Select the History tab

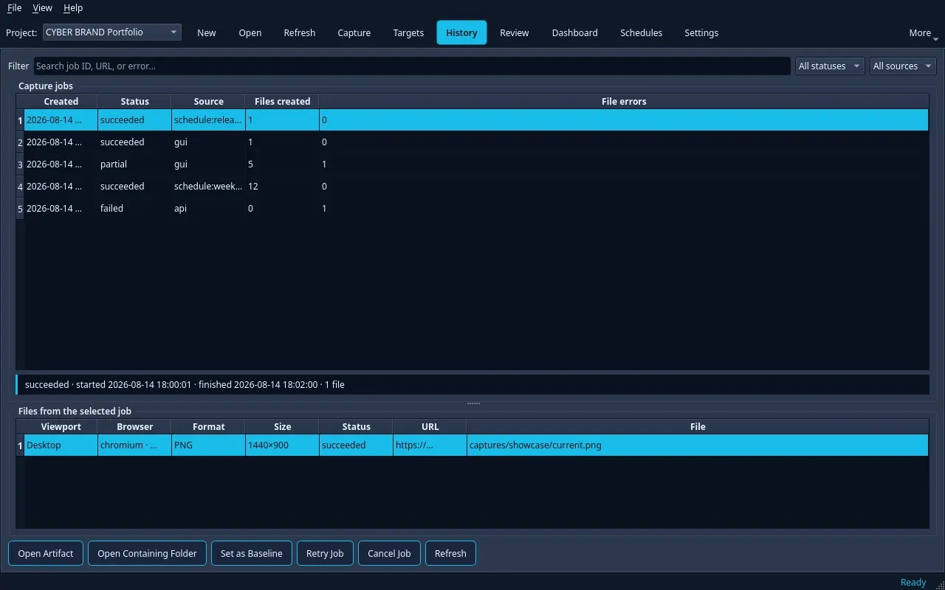(x=461, y=32)
